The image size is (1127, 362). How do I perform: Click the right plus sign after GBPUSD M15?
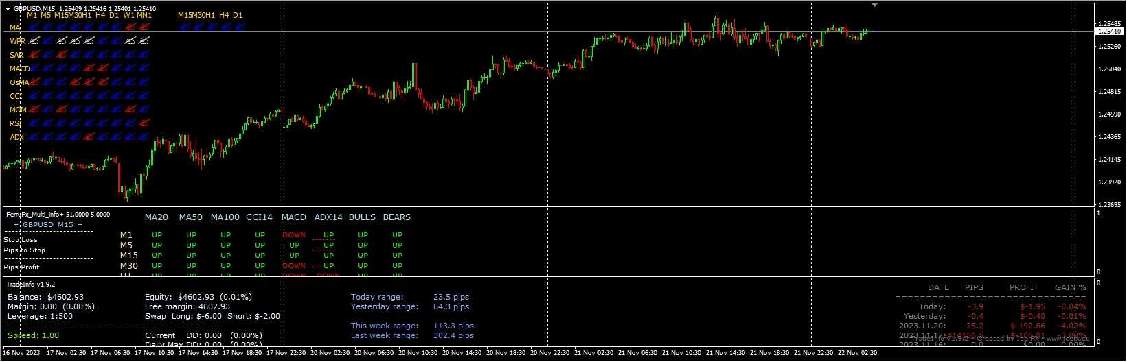pos(80,225)
